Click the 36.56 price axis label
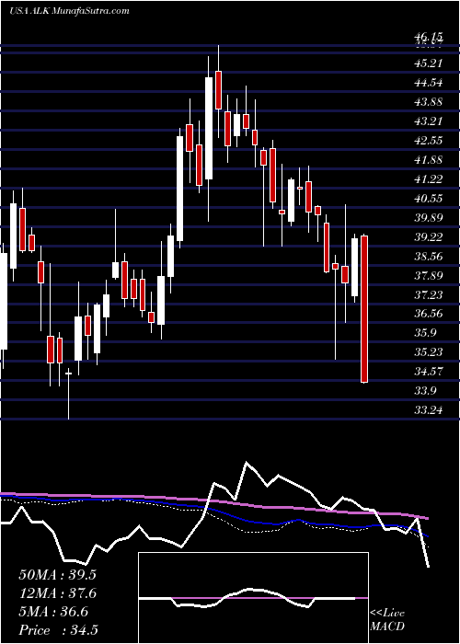 coord(428,314)
